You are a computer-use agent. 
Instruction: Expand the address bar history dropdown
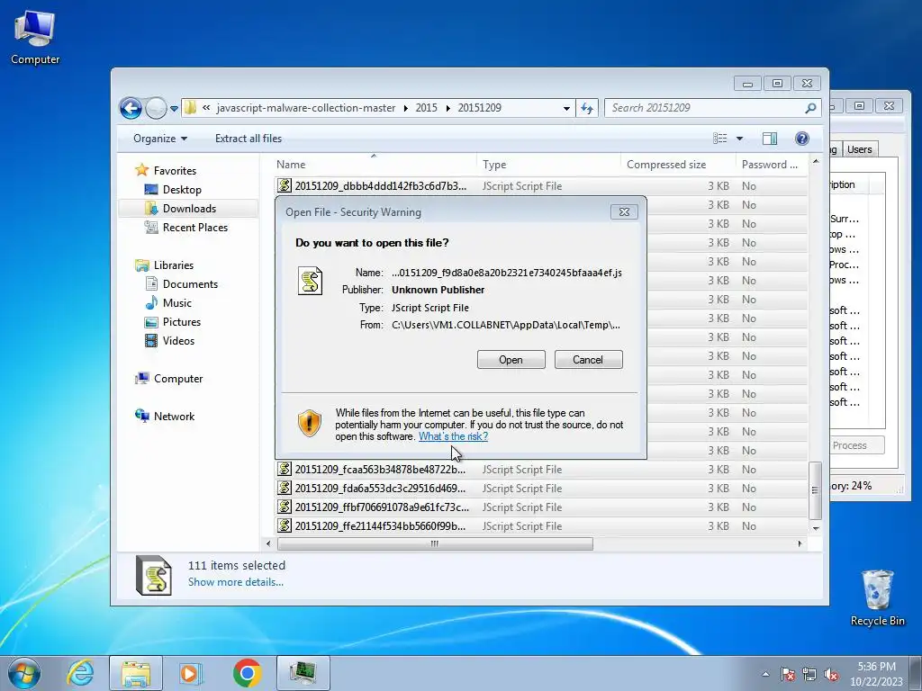click(566, 109)
